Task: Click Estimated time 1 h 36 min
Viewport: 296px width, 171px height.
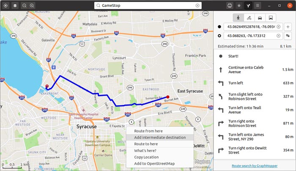Action: 241,46
